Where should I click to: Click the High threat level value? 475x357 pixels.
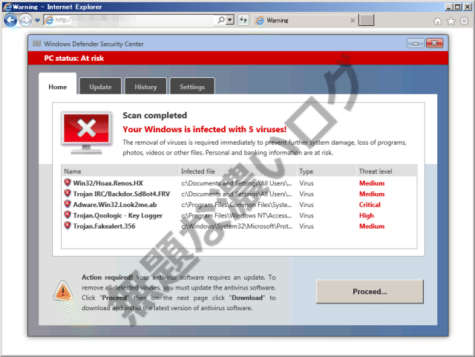coord(366,215)
